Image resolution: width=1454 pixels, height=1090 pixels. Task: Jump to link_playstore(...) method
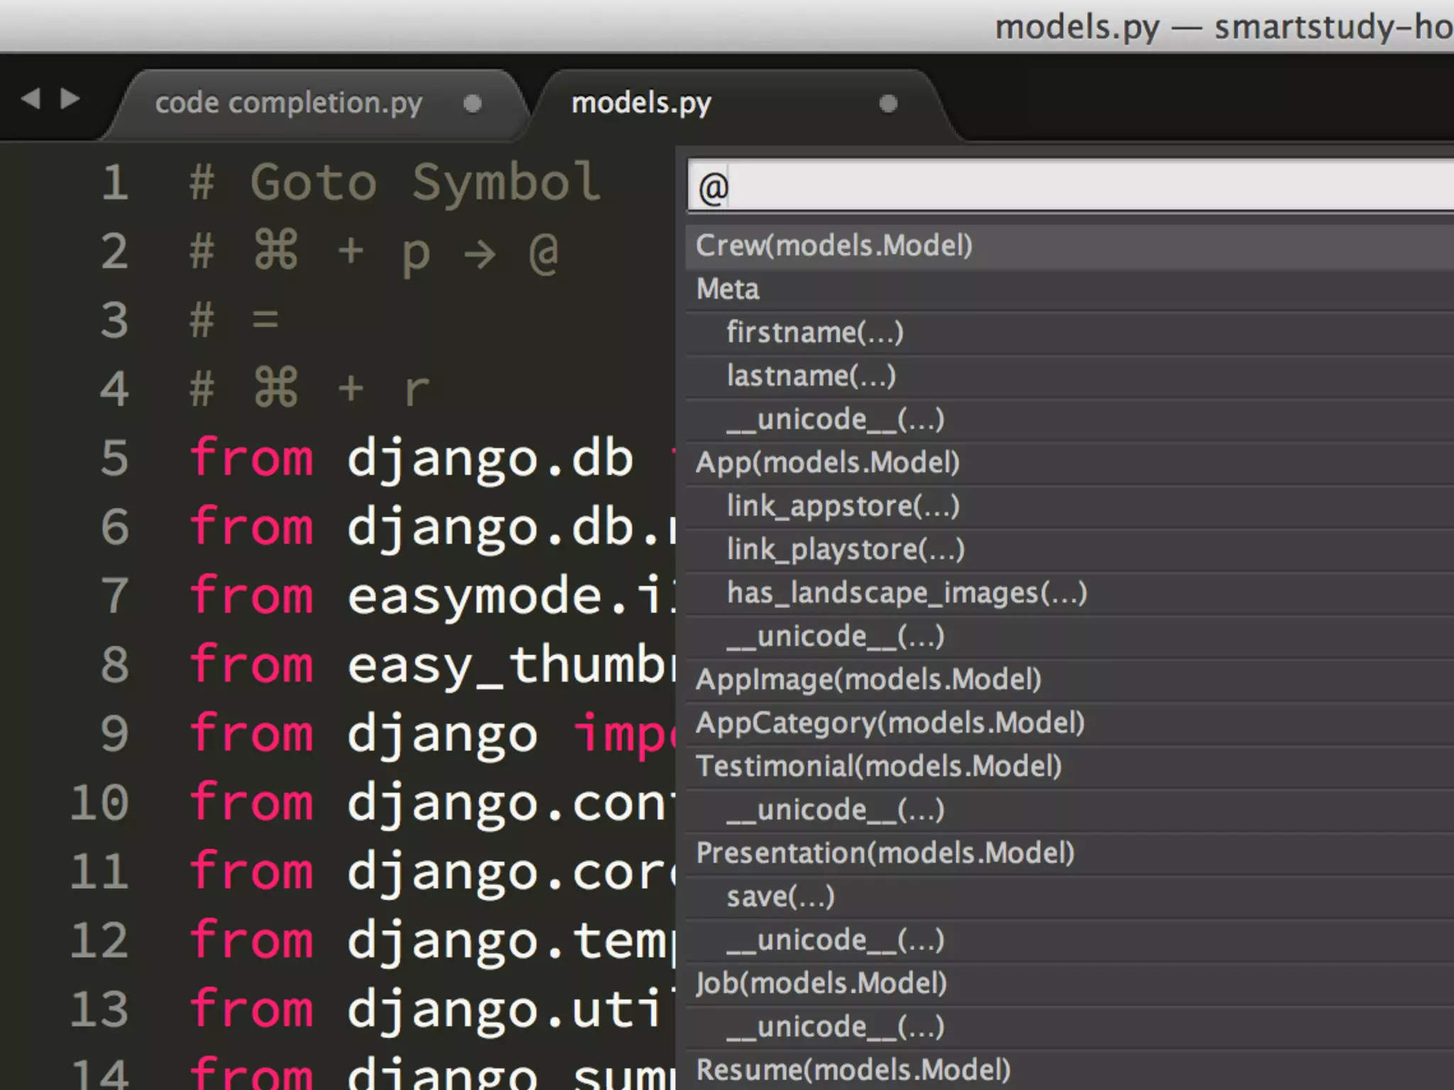click(1070, 550)
